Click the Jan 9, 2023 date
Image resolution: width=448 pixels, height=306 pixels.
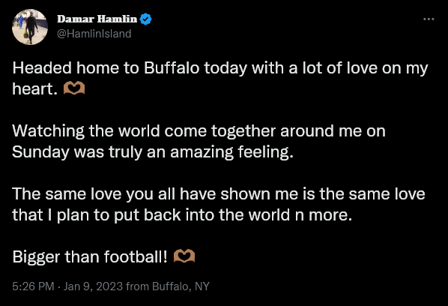coord(93,286)
